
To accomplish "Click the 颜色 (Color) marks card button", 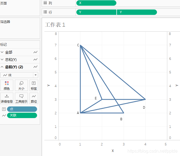I will tap(7, 85).
